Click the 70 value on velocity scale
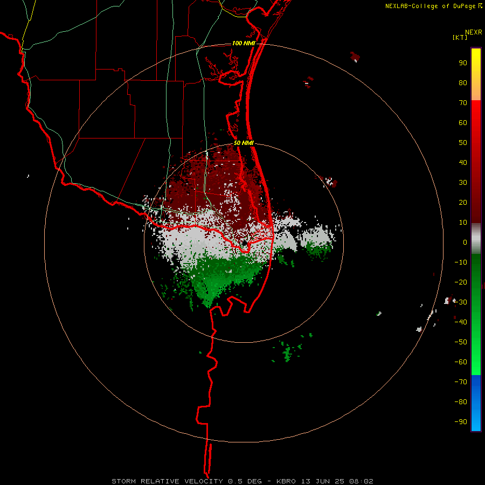The image size is (485, 485). coord(463,103)
